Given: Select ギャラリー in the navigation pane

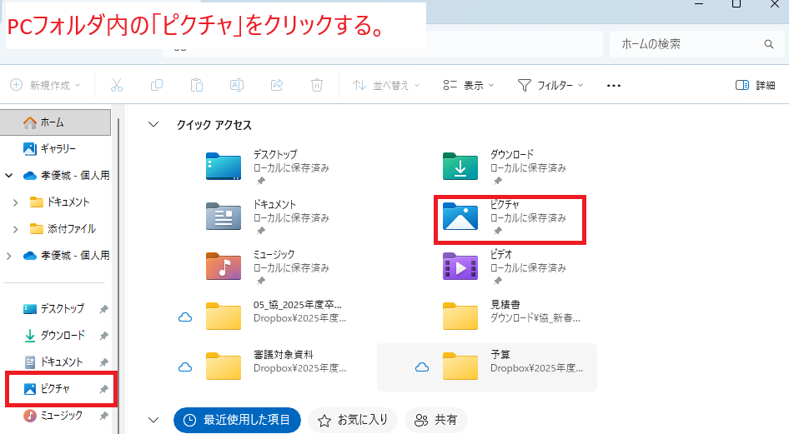Looking at the screenshot, I should [x=58, y=148].
